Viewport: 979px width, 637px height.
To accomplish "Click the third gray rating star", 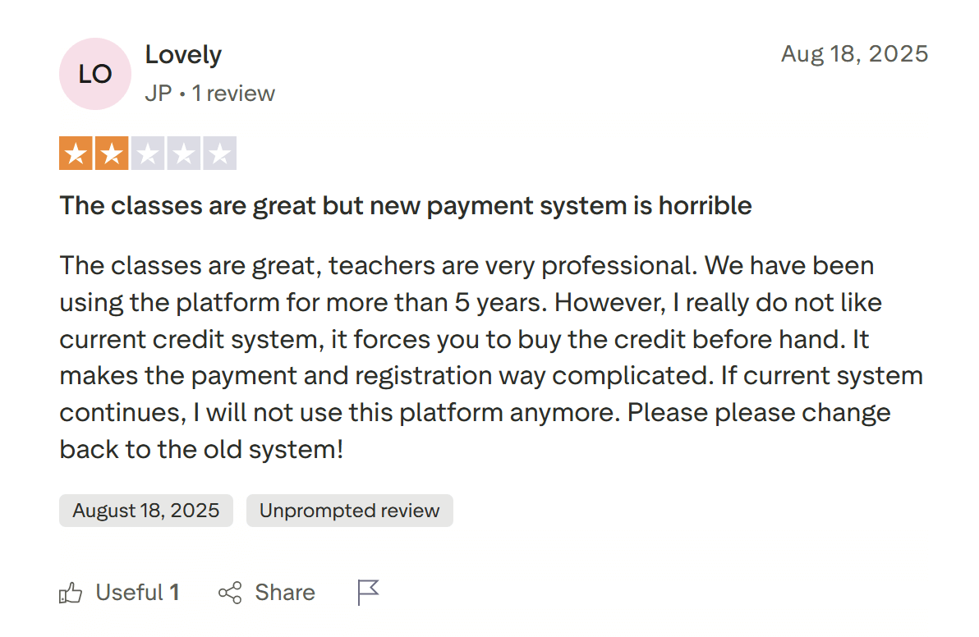I will tap(148, 154).
